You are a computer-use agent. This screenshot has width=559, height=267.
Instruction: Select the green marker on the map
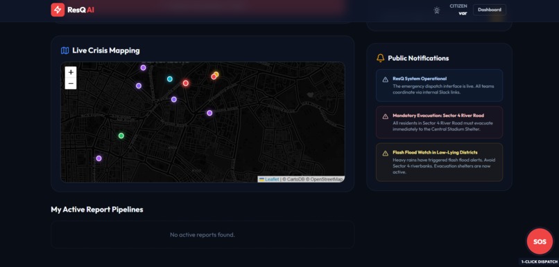coord(121,136)
